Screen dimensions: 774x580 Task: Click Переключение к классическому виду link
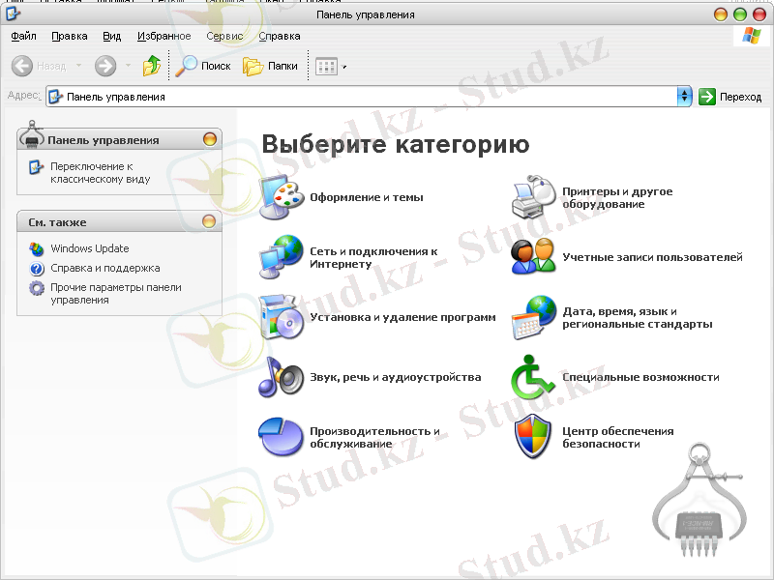pos(101,173)
